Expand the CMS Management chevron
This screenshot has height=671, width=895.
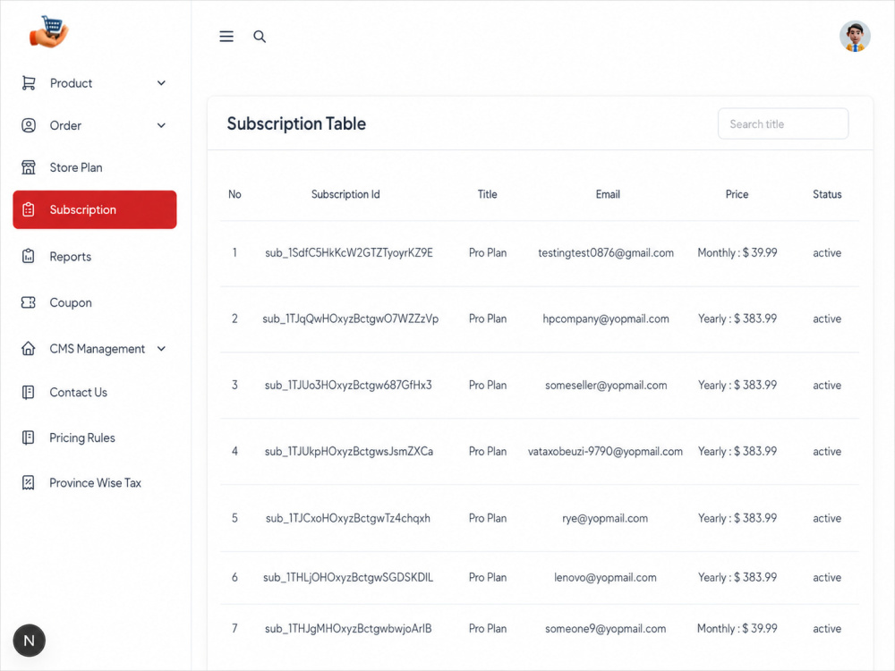(x=161, y=349)
